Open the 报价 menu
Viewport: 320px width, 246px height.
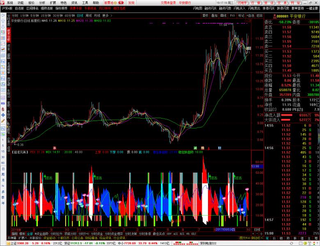(x=32, y=3)
